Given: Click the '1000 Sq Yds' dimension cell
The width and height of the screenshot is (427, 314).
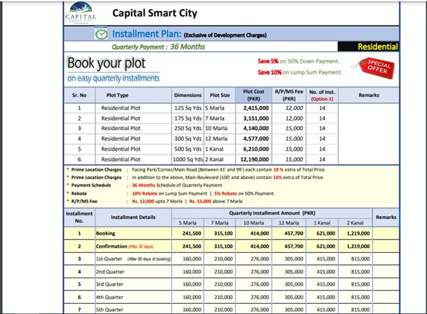Looking at the screenshot, I should coord(188,160).
